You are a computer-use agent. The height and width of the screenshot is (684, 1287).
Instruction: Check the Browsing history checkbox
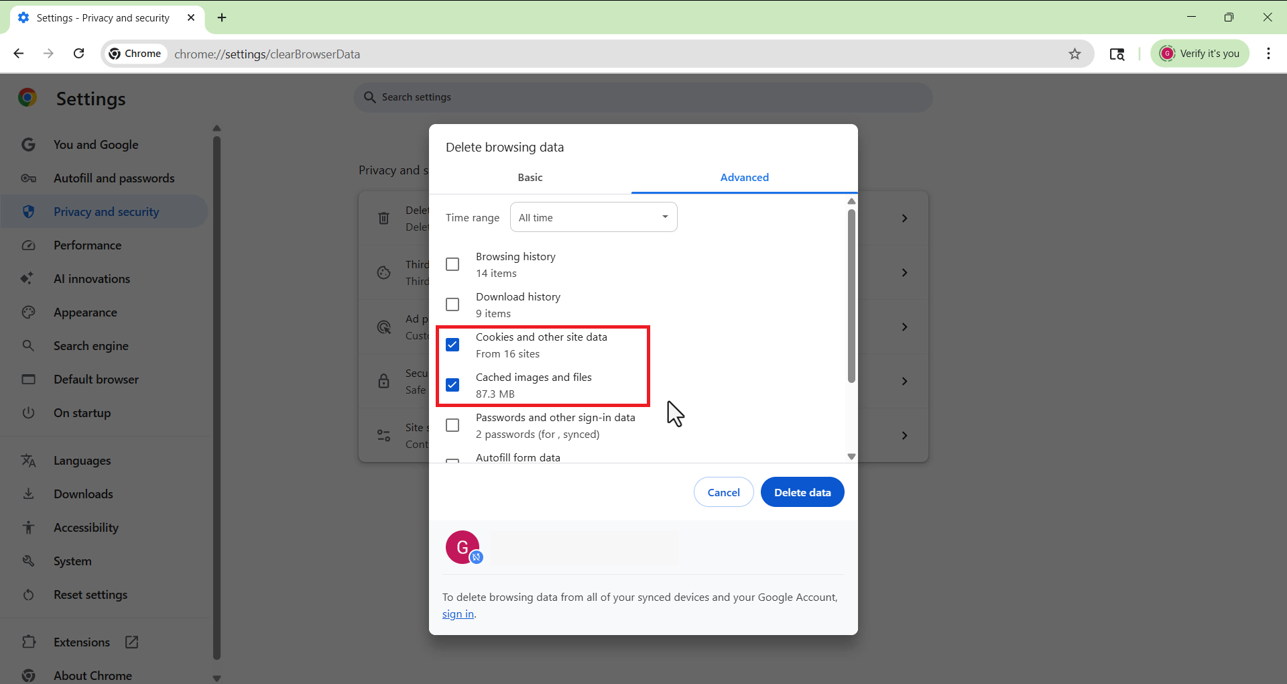tap(452, 264)
